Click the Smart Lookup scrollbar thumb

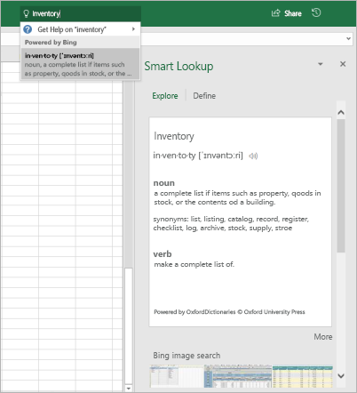coord(341,186)
